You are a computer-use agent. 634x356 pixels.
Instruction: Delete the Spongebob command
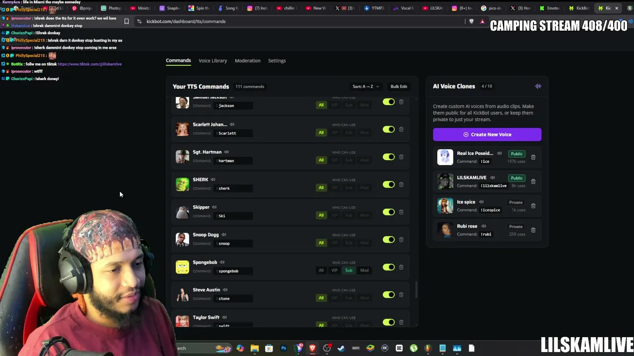coord(401,267)
